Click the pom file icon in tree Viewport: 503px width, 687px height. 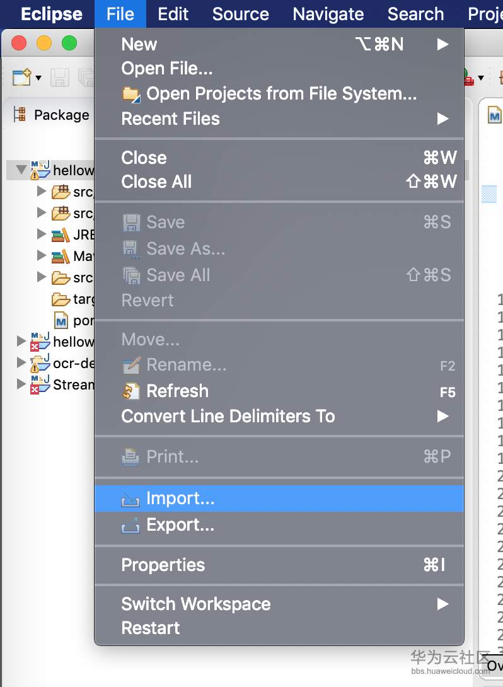[x=61, y=320]
